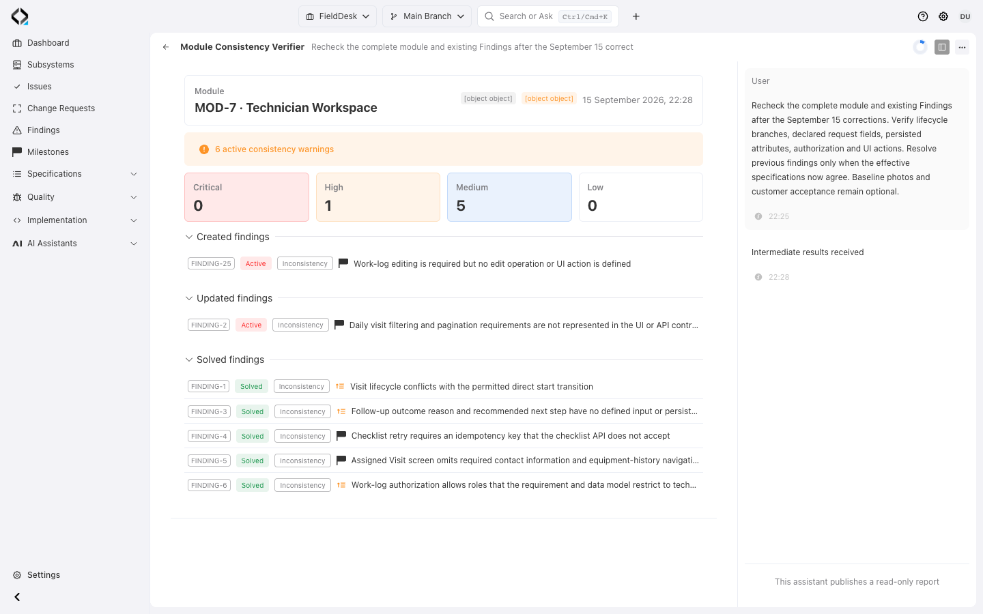Open FINDING-5 Assigned Visit screen finding
983x614 pixels.
444,460
